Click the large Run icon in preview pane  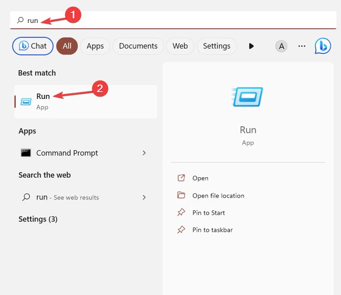(x=248, y=97)
